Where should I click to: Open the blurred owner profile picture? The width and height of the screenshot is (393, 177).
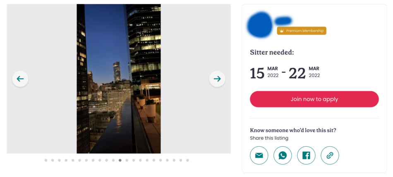pyautogui.click(x=260, y=24)
